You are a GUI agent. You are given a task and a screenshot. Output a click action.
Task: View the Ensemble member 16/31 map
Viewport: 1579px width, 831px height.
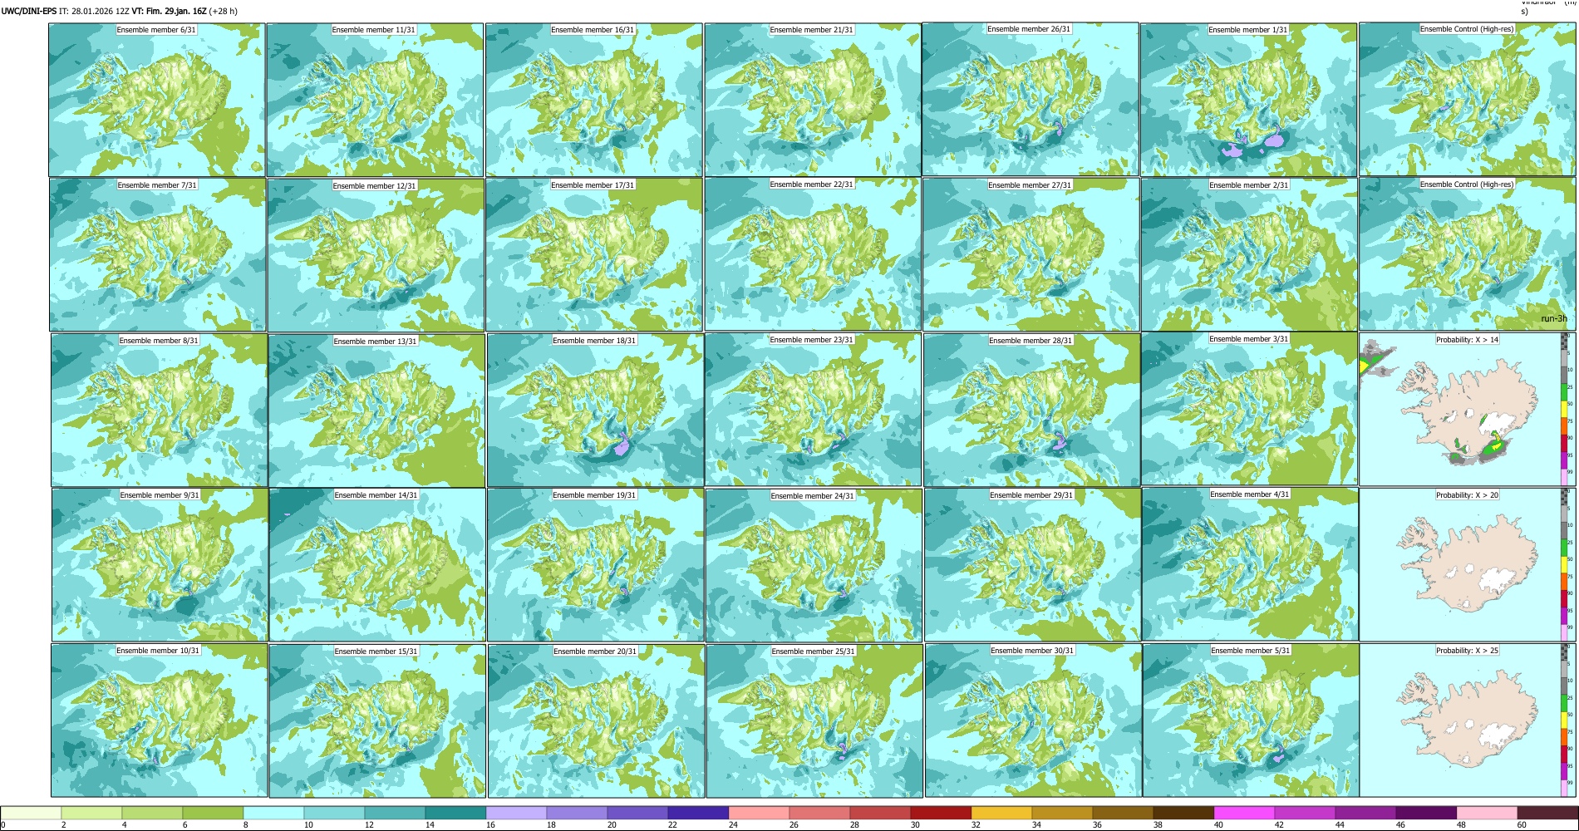(x=594, y=100)
